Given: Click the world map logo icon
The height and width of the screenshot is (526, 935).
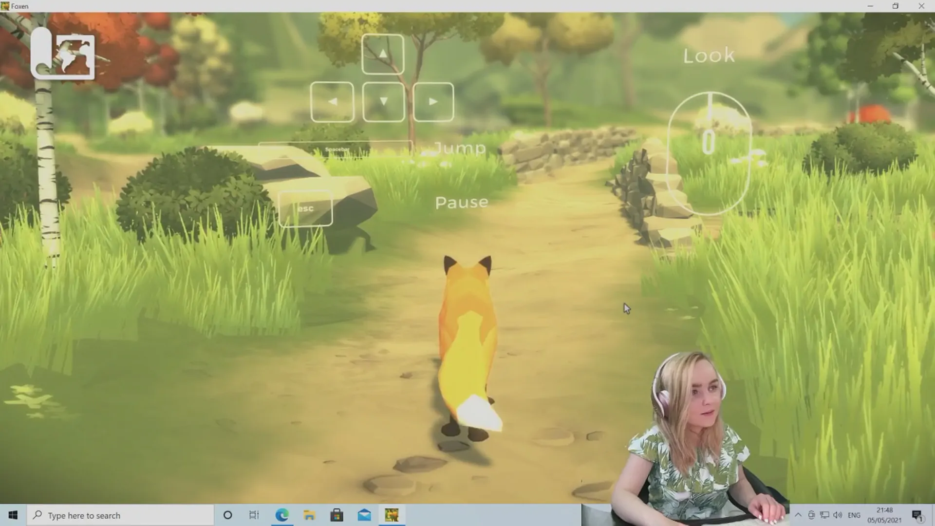Looking at the screenshot, I should coord(63,54).
